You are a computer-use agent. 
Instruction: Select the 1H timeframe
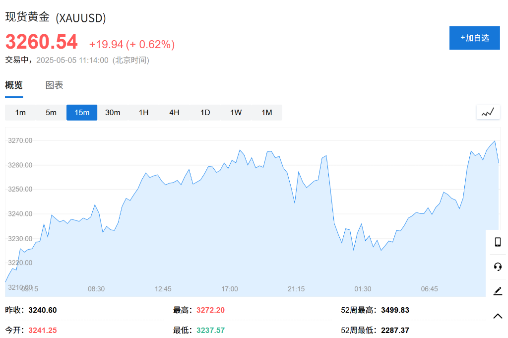pos(143,113)
